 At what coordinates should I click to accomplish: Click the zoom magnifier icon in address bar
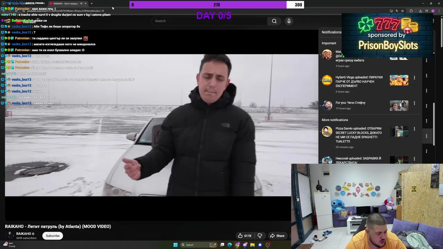(x=397, y=11)
